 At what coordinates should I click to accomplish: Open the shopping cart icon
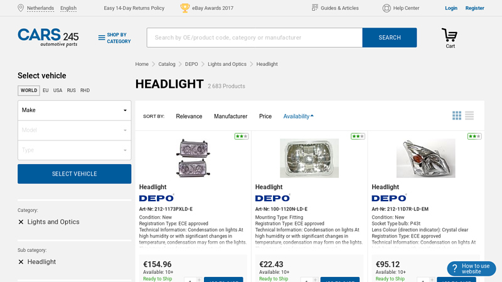(450, 35)
